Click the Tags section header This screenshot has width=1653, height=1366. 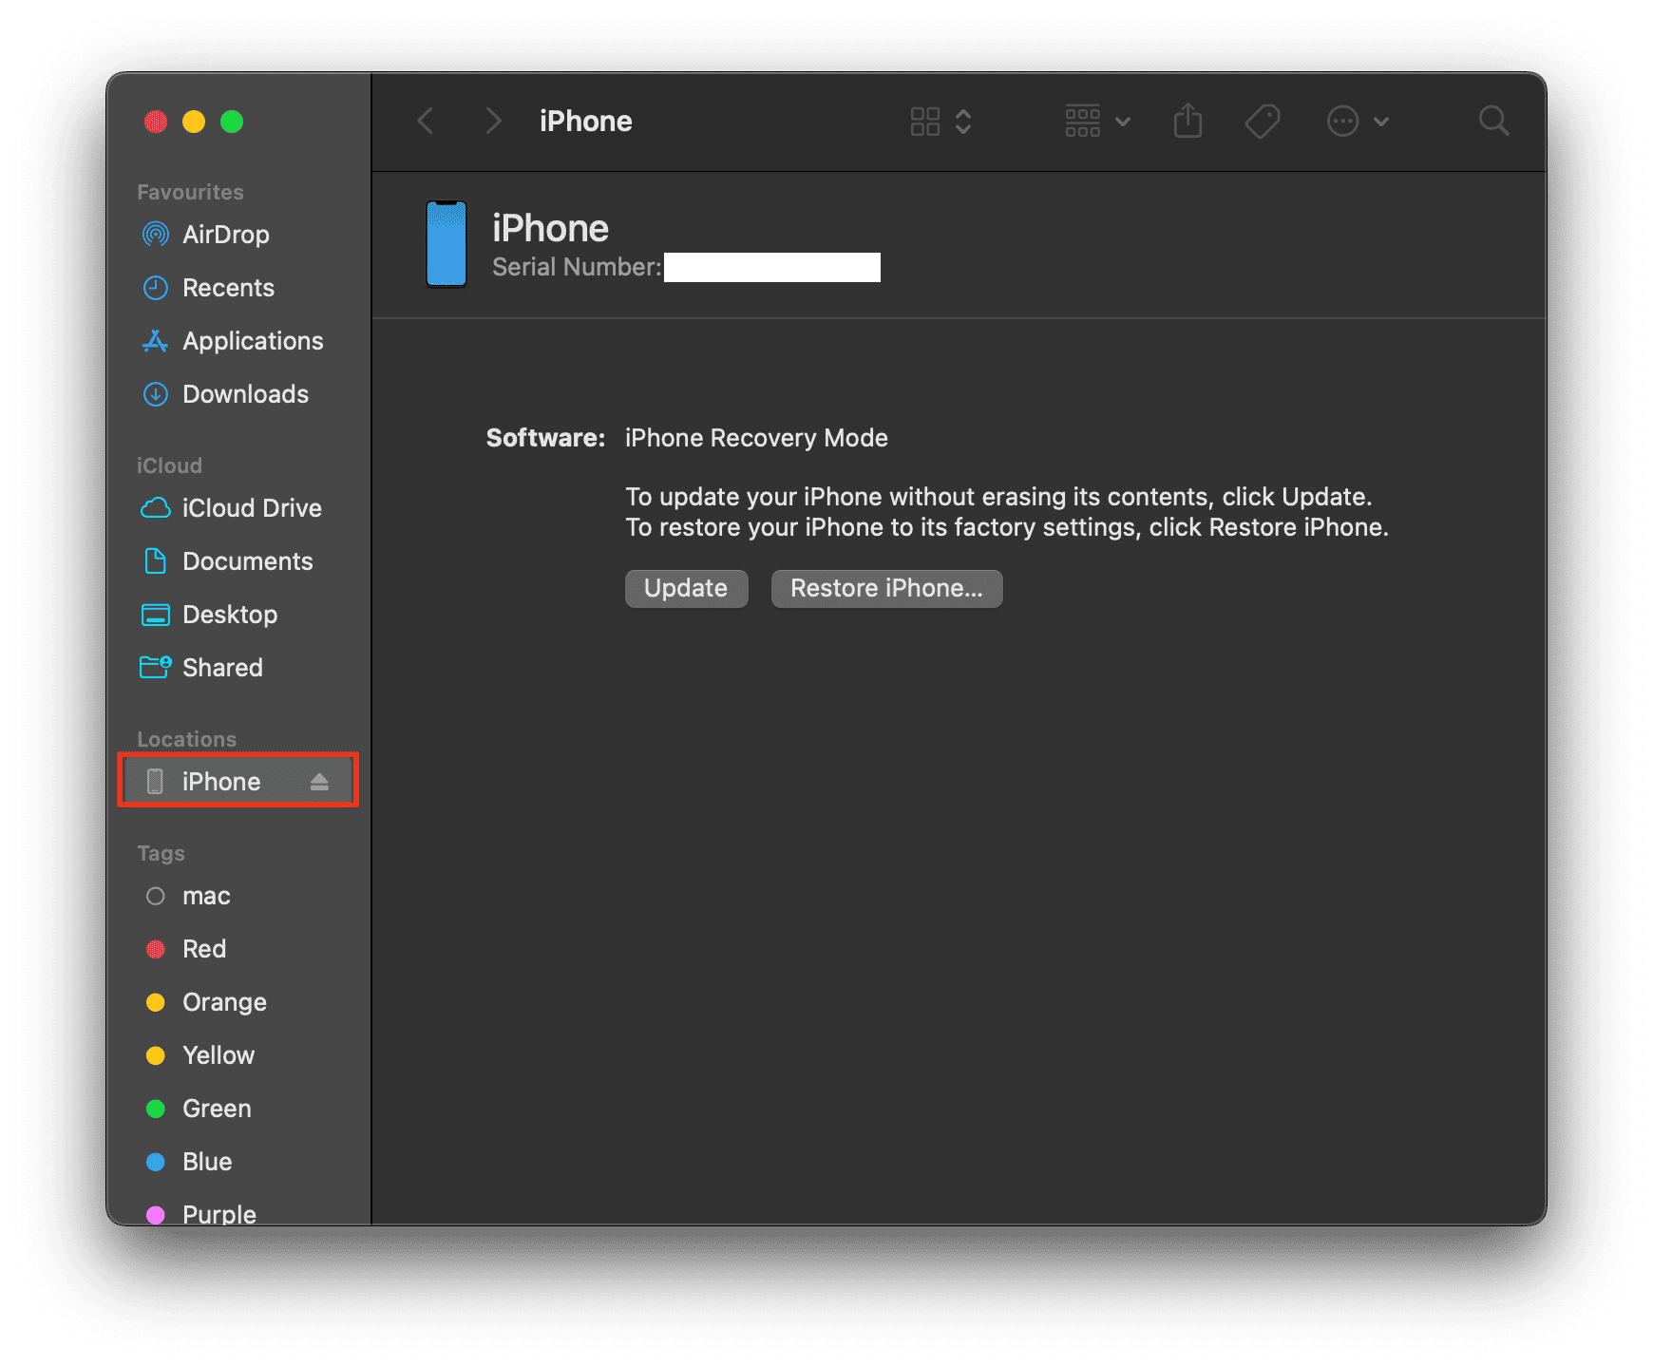(161, 853)
